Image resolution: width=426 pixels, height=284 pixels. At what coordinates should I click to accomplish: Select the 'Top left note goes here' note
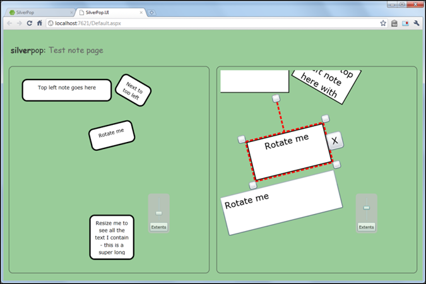coord(66,90)
